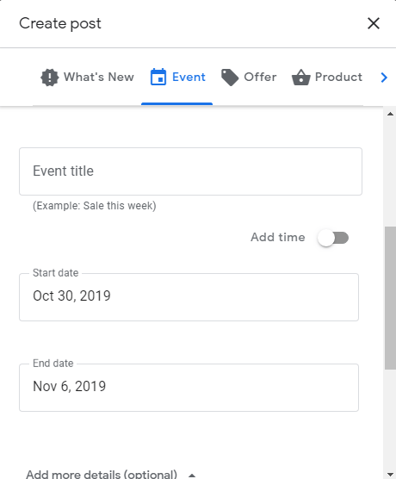This screenshot has height=479, width=396.
Task: Switch to the What's New tab
Action: pos(87,78)
